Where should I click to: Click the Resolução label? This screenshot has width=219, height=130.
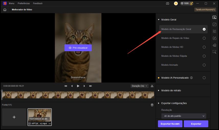(x=166, y=110)
